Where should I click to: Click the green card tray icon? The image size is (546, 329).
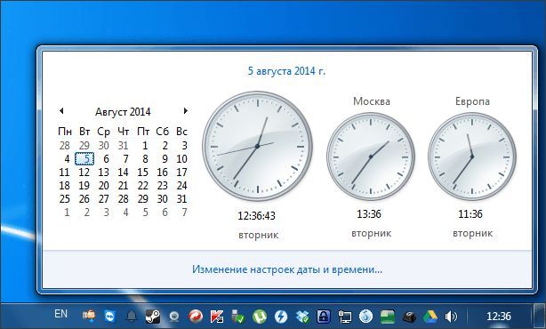pos(387,317)
